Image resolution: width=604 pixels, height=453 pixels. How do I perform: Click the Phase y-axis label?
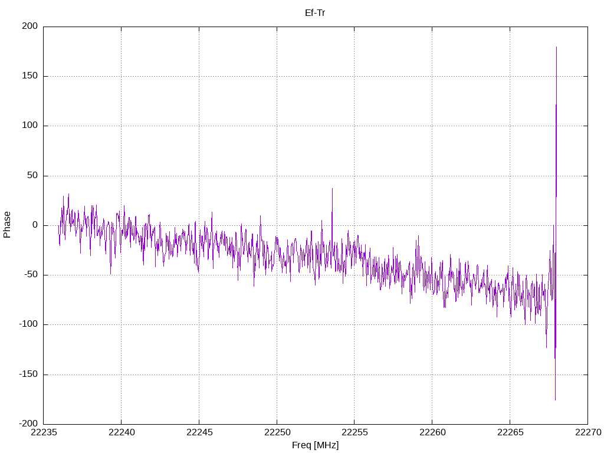(7, 225)
